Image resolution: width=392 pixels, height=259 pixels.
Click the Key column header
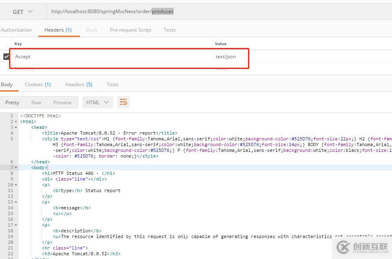coord(18,44)
